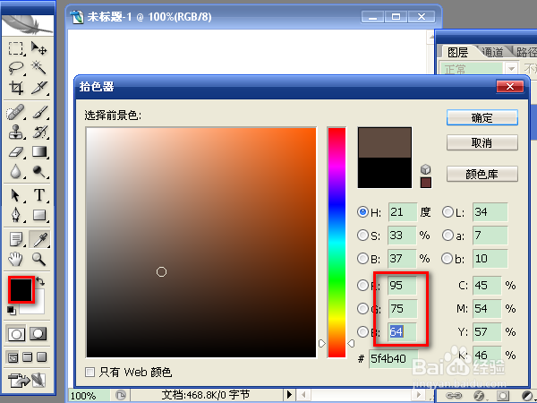Switch to the Channels tab
Viewport: 537px width, 403px height.
[x=492, y=52]
